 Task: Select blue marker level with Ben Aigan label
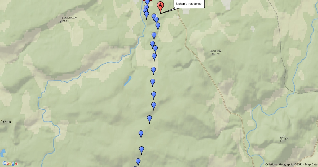141,134
